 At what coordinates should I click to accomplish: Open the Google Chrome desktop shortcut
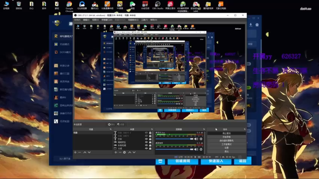tap(69, 7)
